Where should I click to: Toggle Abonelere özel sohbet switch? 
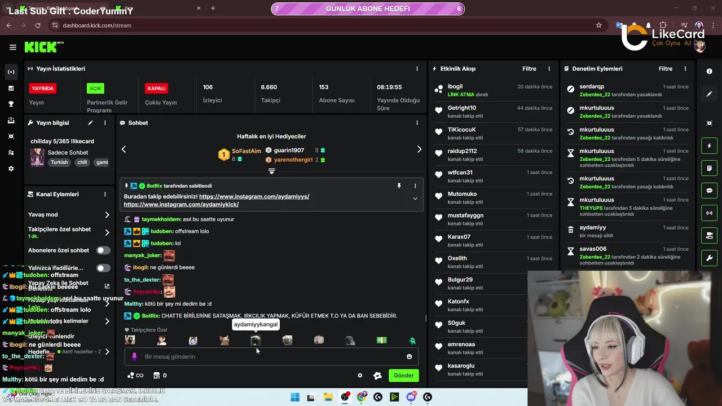[x=103, y=250]
